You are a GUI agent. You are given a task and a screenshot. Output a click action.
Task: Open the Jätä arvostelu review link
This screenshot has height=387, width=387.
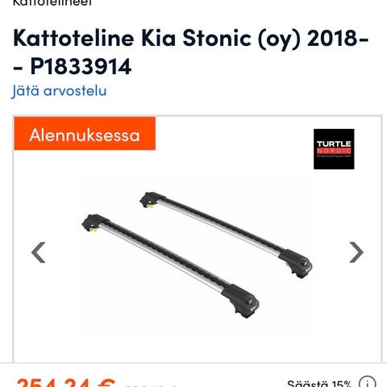coord(59,91)
